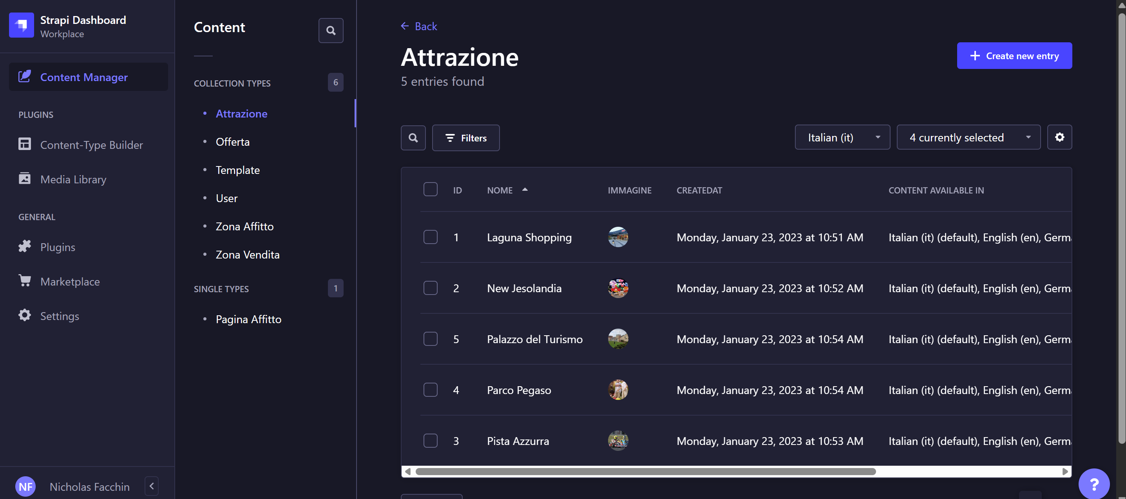This screenshot has height=499, width=1126.
Task: Click the Back arrow icon
Action: 405,26
